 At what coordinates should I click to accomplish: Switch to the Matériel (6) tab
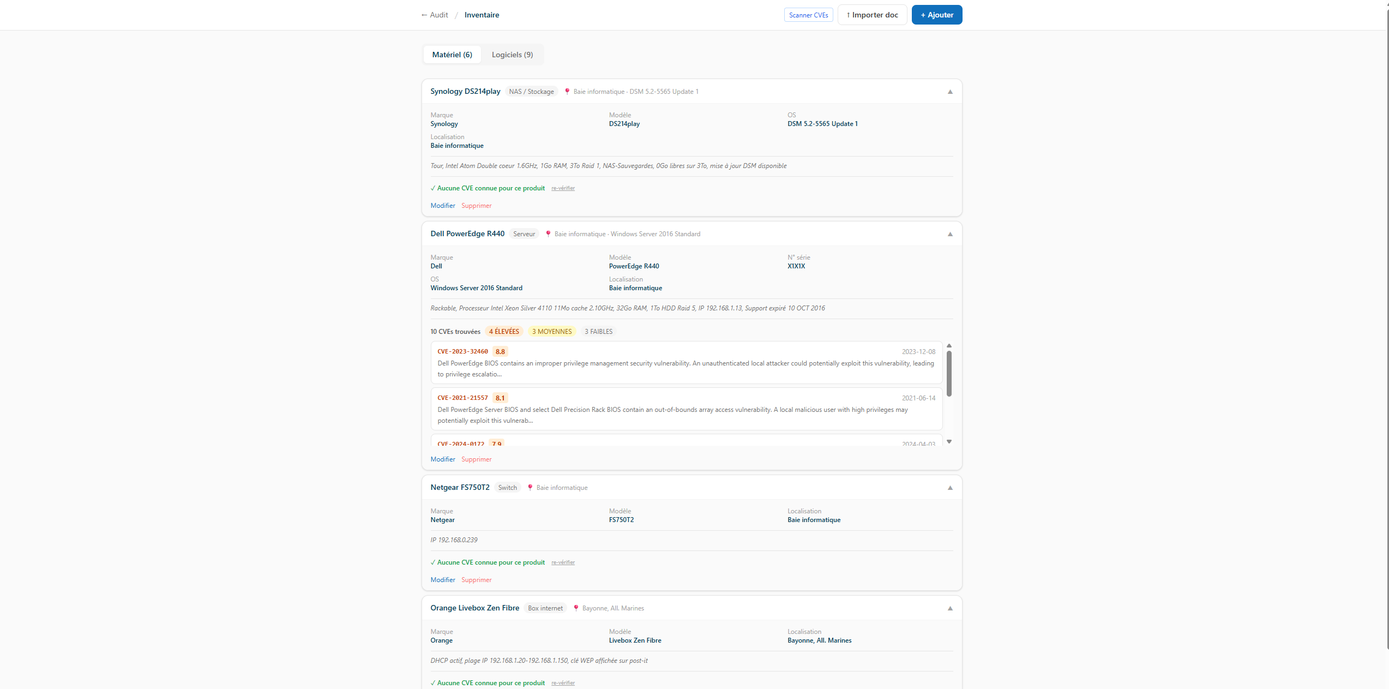pyautogui.click(x=452, y=55)
